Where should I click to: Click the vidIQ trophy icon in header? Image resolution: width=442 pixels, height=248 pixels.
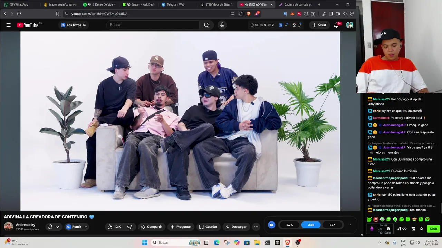294,25
